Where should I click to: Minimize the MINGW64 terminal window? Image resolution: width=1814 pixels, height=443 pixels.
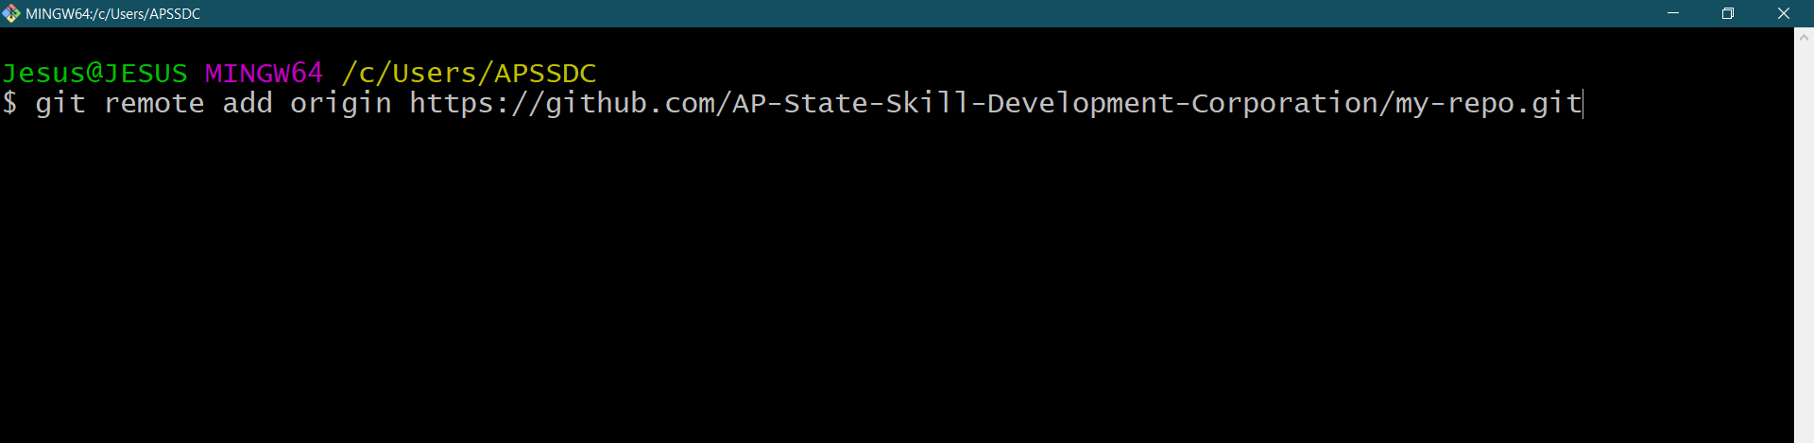1673,13
